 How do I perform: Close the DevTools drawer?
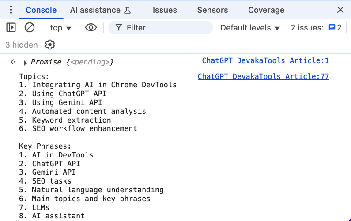click(x=340, y=10)
